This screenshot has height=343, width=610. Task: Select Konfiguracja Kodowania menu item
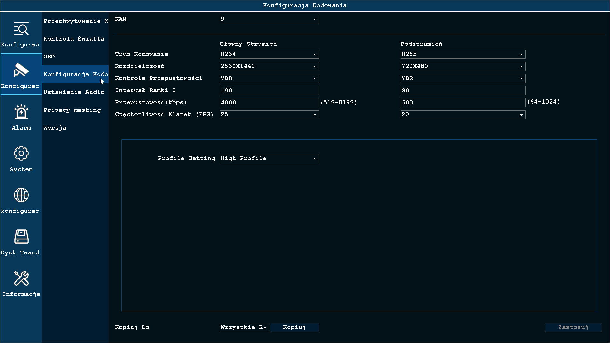click(x=75, y=74)
